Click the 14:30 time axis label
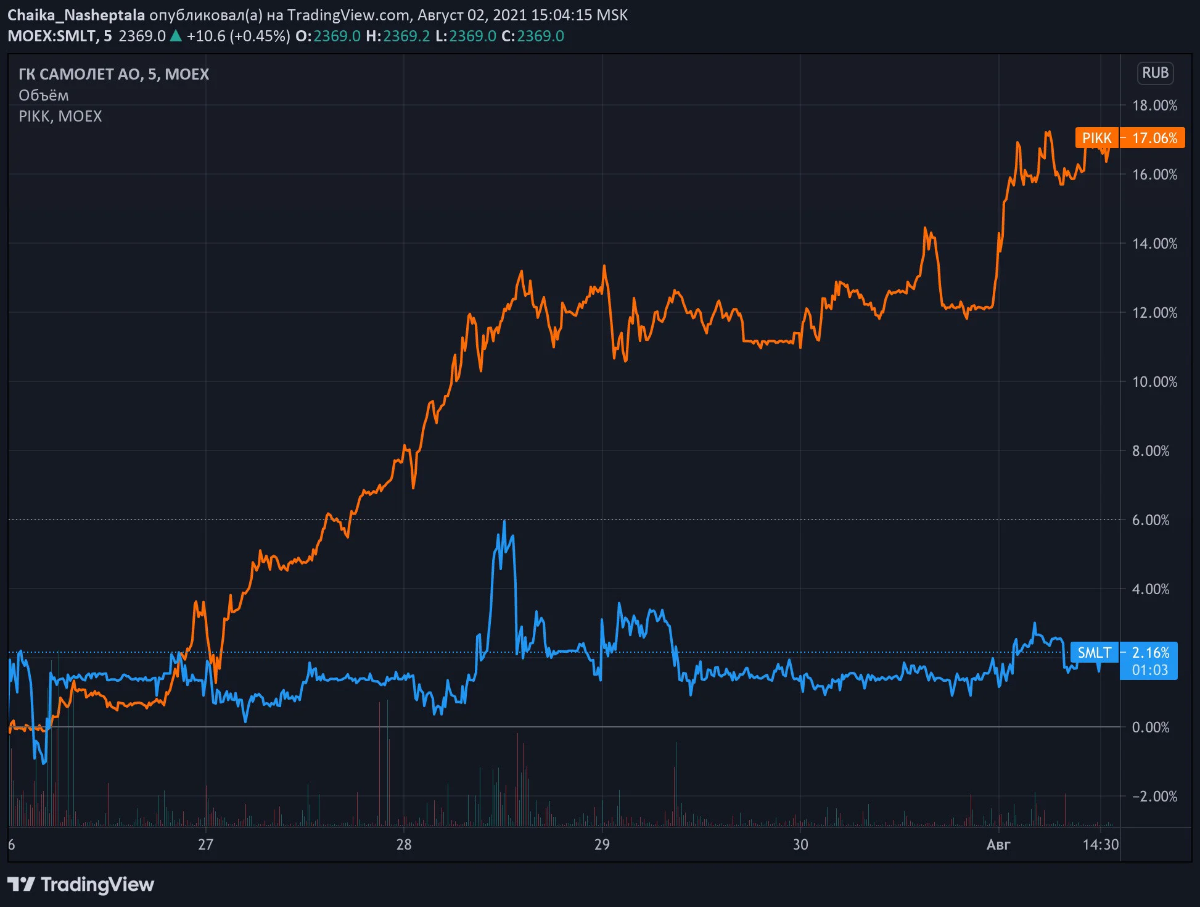This screenshot has height=907, width=1200. click(1101, 844)
